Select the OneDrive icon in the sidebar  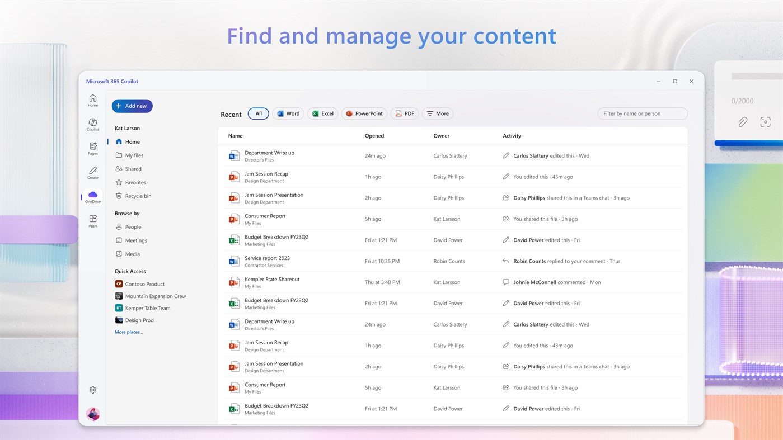point(92,197)
